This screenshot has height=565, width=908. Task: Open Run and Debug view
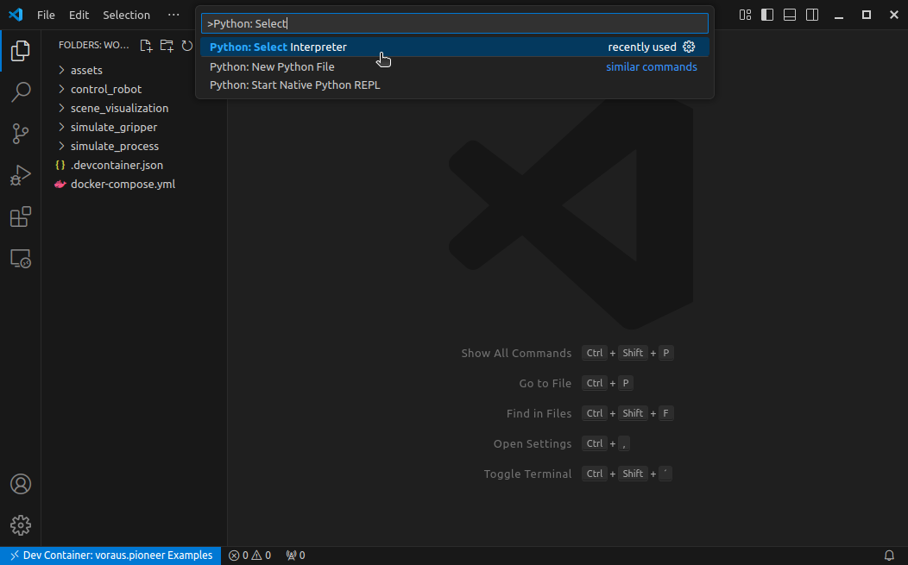20,175
